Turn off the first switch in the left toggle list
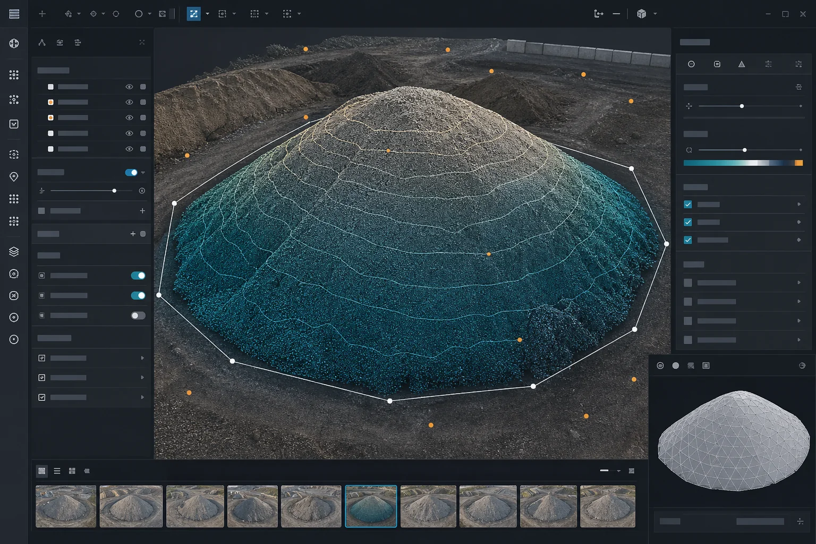 point(138,276)
